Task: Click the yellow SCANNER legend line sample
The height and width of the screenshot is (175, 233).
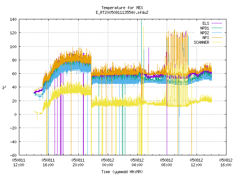Action: (217, 42)
